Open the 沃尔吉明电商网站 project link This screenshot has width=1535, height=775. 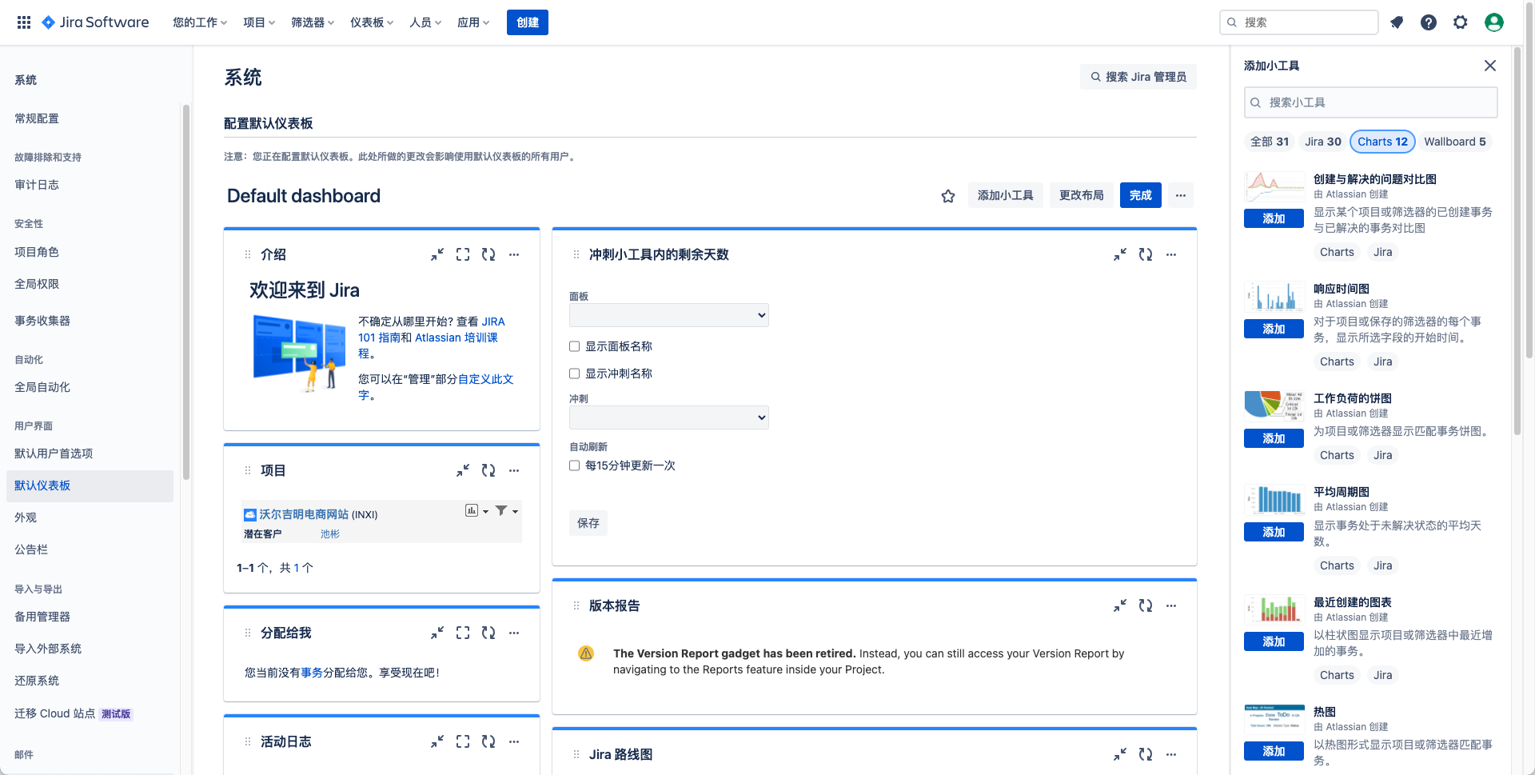(304, 514)
